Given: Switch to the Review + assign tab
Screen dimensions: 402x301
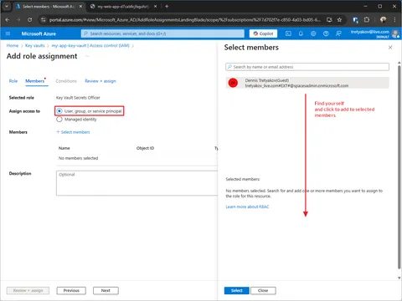Looking at the screenshot, I should pyautogui.click(x=100, y=81).
